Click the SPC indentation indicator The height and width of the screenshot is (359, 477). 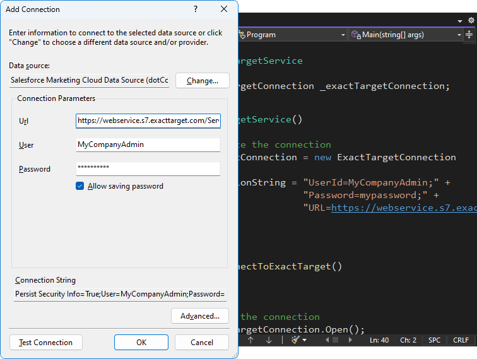pos(434,340)
